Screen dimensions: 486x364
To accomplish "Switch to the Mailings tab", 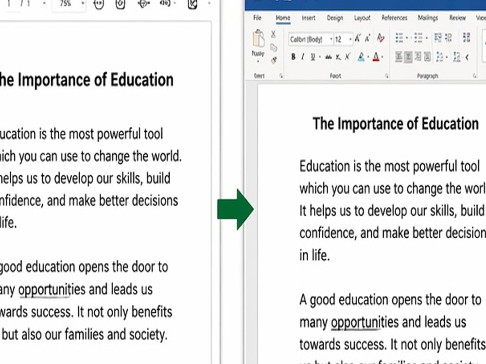I will point(428,18).
